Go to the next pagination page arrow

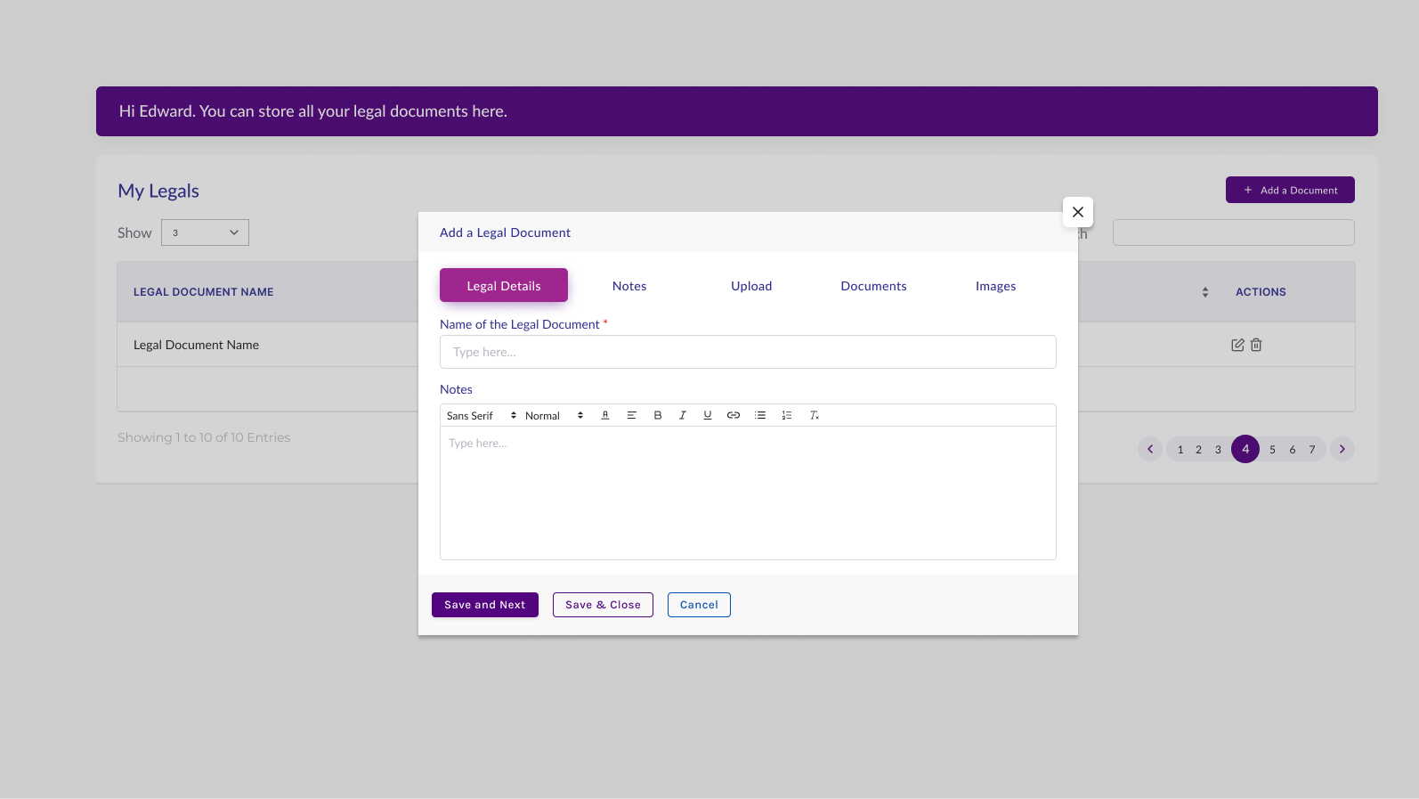[x=1342, y=449]
